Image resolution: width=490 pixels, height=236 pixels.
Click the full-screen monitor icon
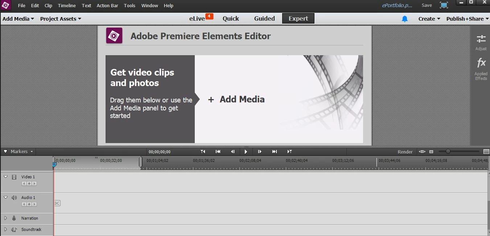coord(444,5)
